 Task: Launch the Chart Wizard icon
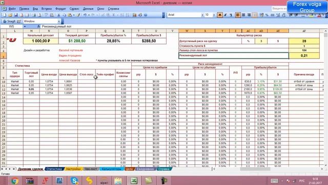[x=134, y=15]
